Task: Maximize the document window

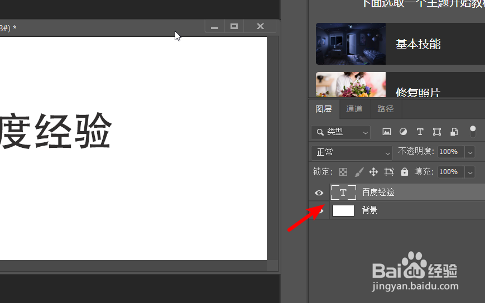Action: pyautogui.click(x=234, y=27)
